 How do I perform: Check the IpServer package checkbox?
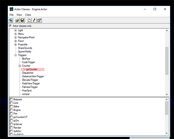[x=11, y=124]
